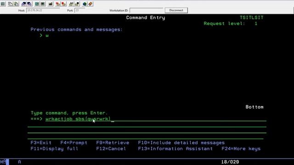This screenshot has height=165, width=294.
Task: Click F13=Information Assistant label
Action: tap(175, 148)
